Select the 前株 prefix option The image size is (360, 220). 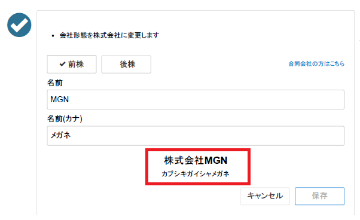[x=72, y=64]
